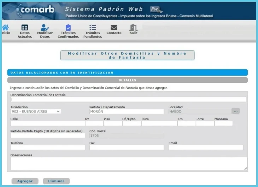Focus the Denominación Comercial de Fantasía field
The width and height of the screenshot is (258, 187).
(x=128, y=99)
